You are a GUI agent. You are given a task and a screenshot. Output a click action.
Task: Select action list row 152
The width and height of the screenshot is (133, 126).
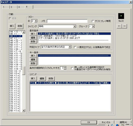[16, 49]
